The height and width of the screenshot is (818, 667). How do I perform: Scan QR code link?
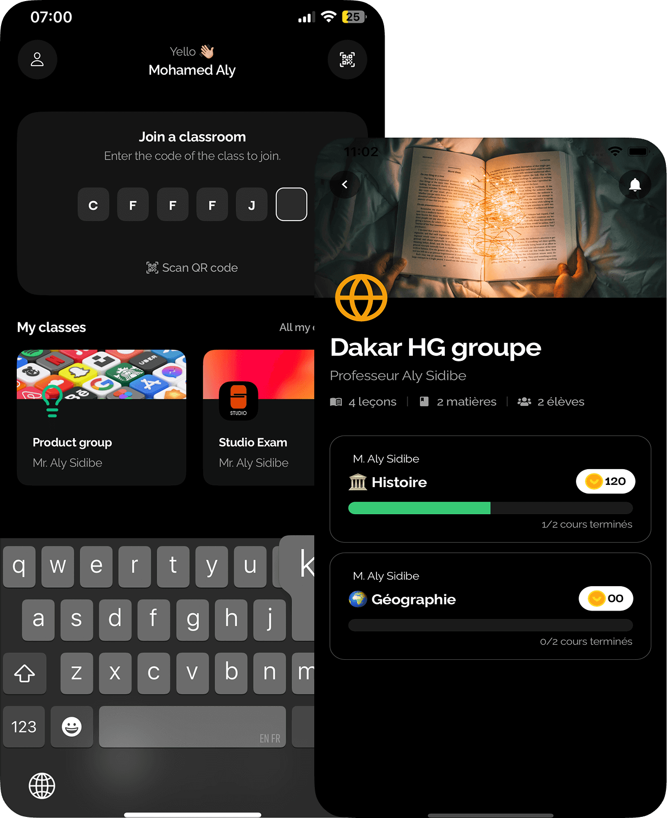coord(192,268)
